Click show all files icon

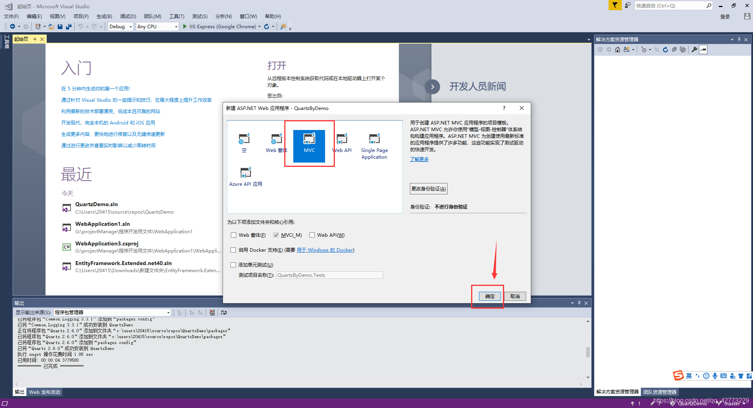[683, 49]
